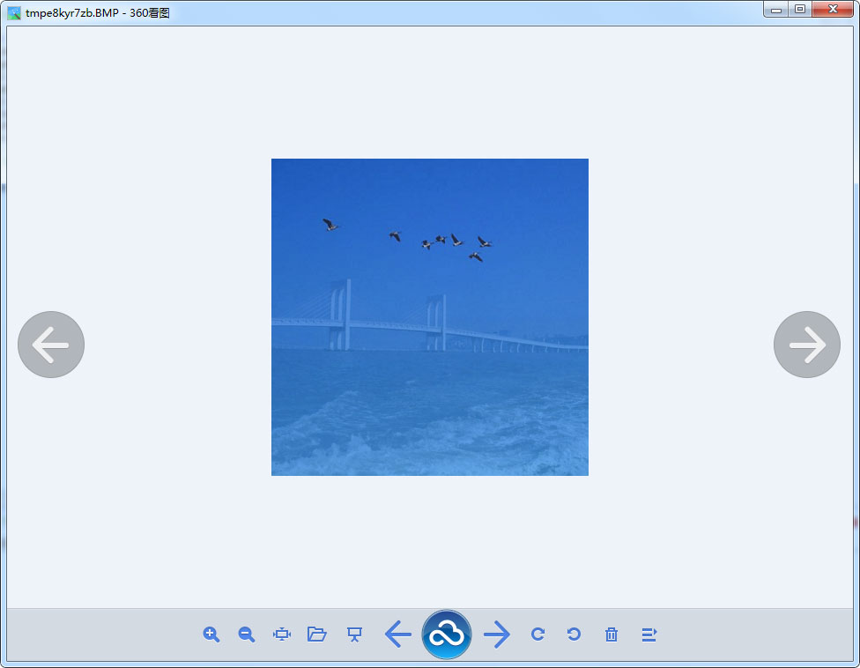Viewport: 860px width, 668px height.
Task: Rotate the image clockwise
Action: pyautogui.click(x=538, y=635)
